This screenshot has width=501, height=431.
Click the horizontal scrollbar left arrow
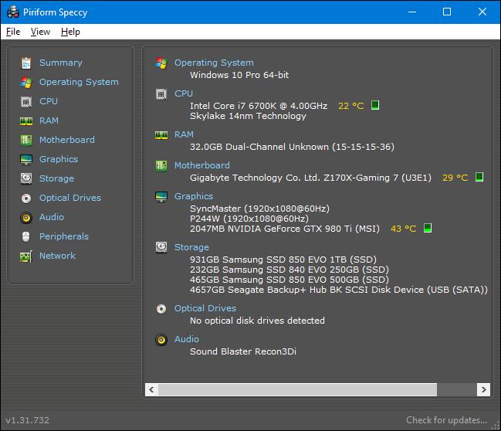(151, 390)
